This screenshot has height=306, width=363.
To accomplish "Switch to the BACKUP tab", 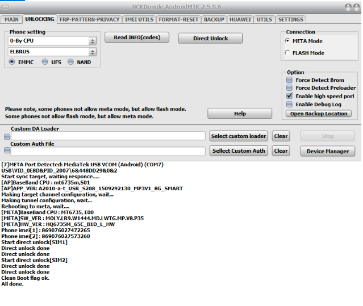I will click(x=214, y=19).
